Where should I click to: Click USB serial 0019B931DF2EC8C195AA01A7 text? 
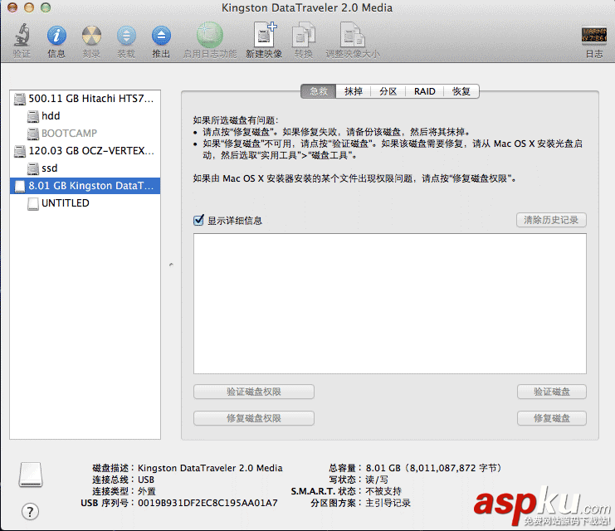pyautogui.click(x=207, y=503)
